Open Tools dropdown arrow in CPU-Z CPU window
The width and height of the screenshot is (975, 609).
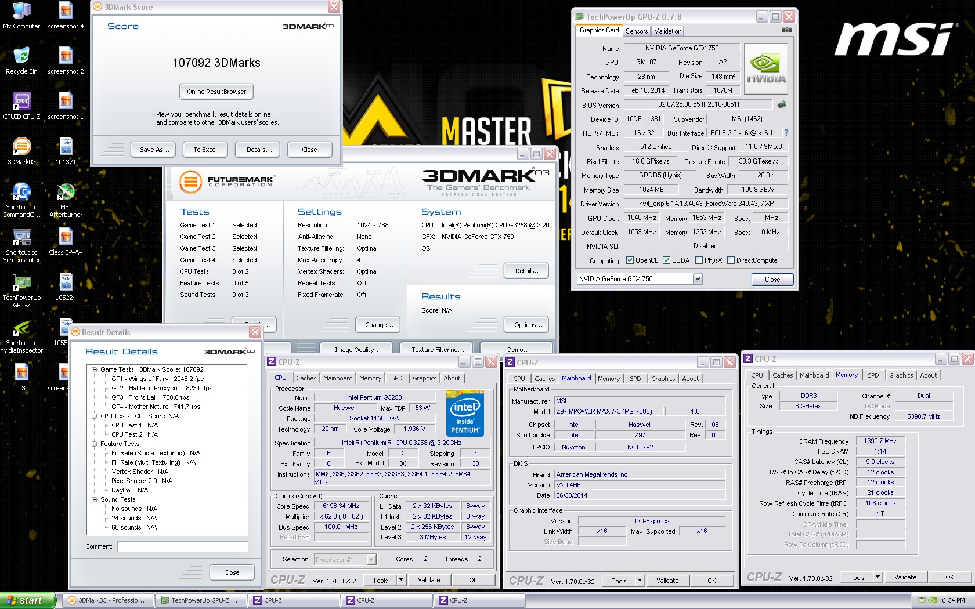400,580
